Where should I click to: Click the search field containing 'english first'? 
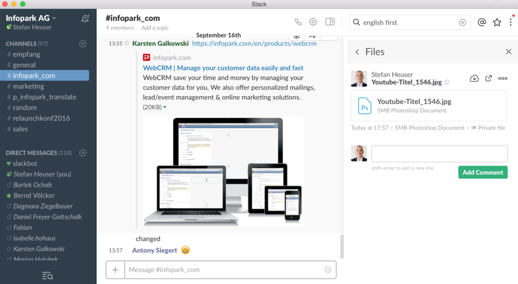[x=410, y=22]
